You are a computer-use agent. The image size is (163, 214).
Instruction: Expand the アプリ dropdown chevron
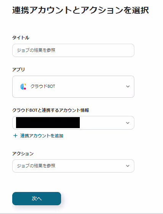click(128, 86)
